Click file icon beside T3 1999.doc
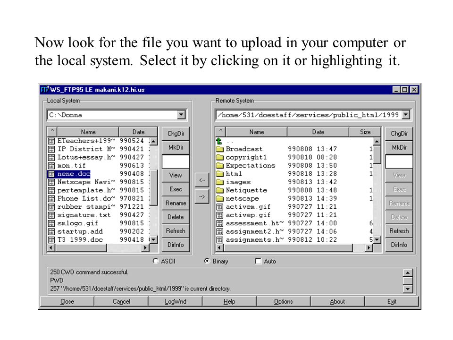This screenshot has height=340, width=453. (51, 240)
